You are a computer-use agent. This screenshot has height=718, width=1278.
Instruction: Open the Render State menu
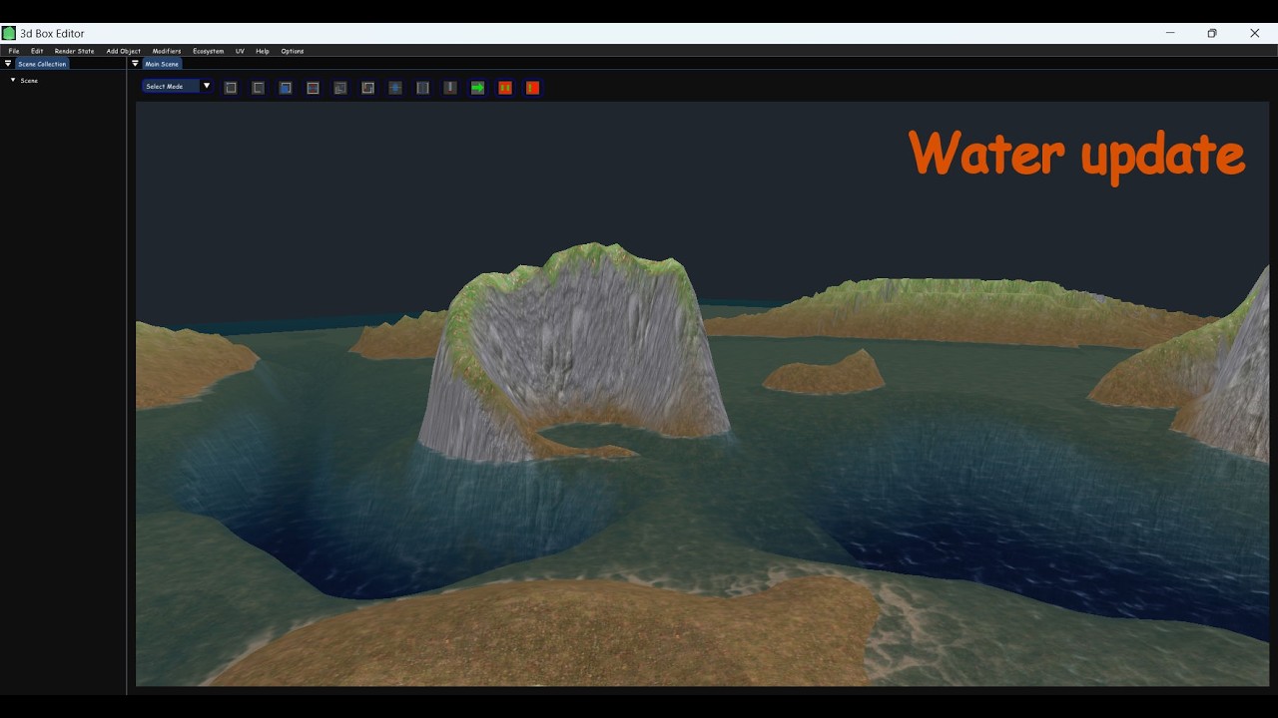[x=75, y=51]
